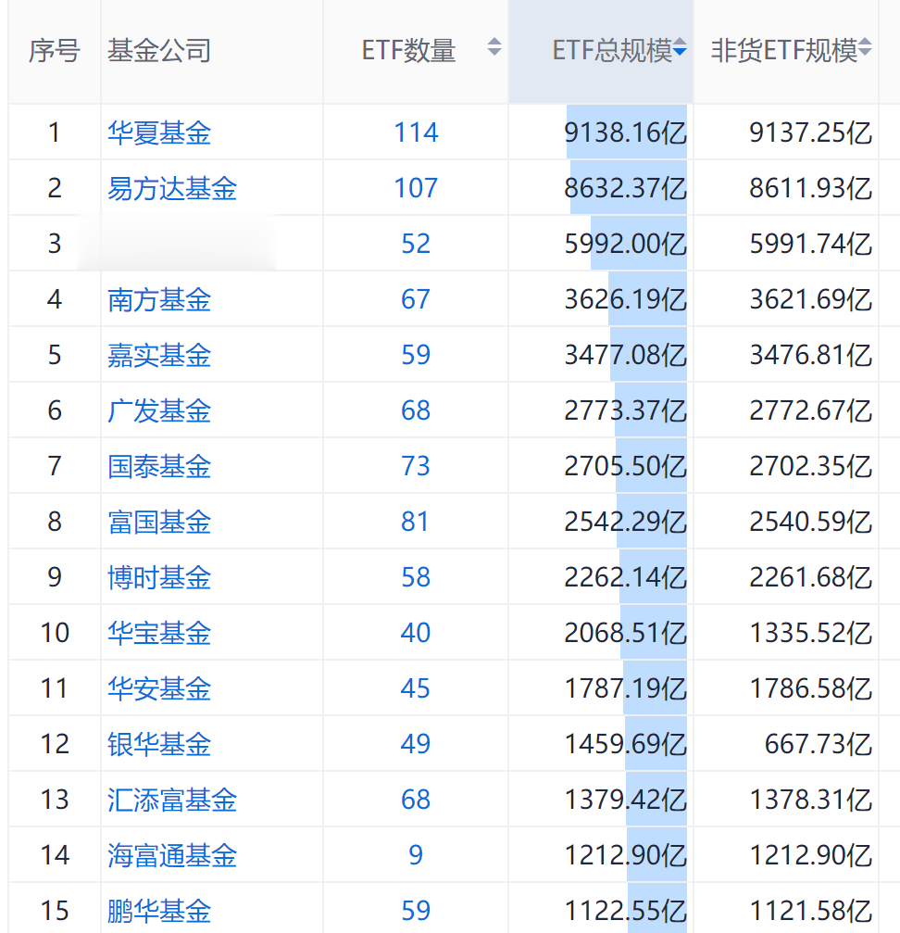
Task: Select total scale value 2542.29亿
Action: [x=625, y=523]
